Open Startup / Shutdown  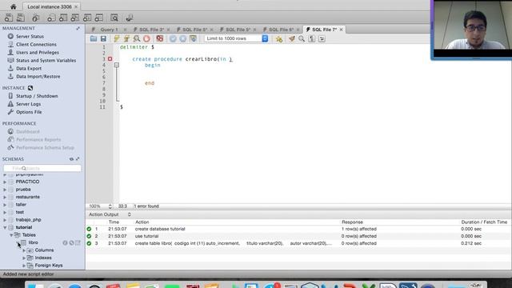tap(37, 96)
